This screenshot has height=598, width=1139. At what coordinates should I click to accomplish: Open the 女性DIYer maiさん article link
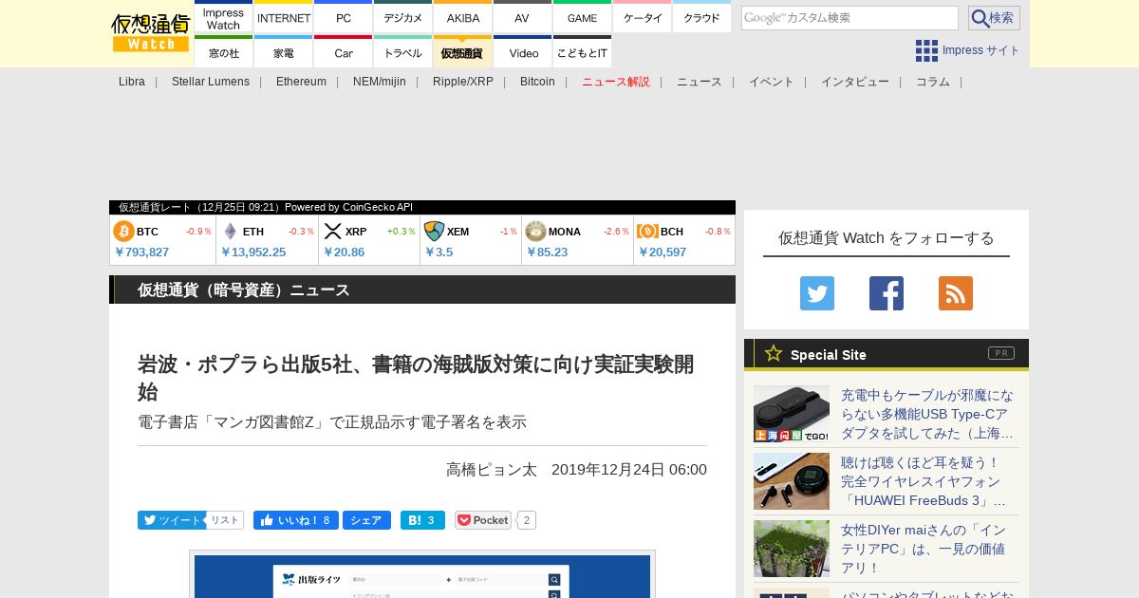[x=924, y=549]
